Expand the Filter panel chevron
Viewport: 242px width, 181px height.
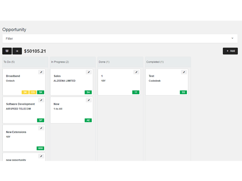tap(232, 38)
